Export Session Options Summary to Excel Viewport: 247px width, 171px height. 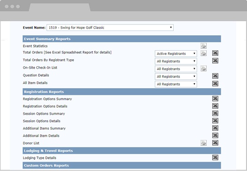tap(215, 113)
